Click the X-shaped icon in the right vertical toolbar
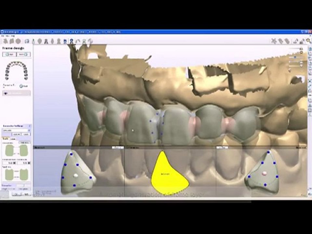This screenshot has height=234, width=312. [310, 81]
